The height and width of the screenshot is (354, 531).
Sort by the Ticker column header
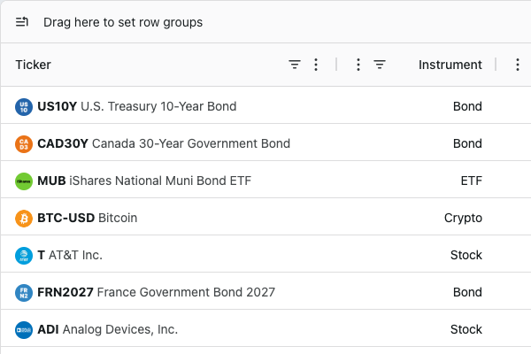34,65
